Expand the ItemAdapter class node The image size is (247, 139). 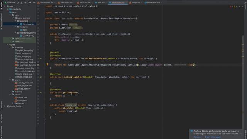[x=18, y=24]
